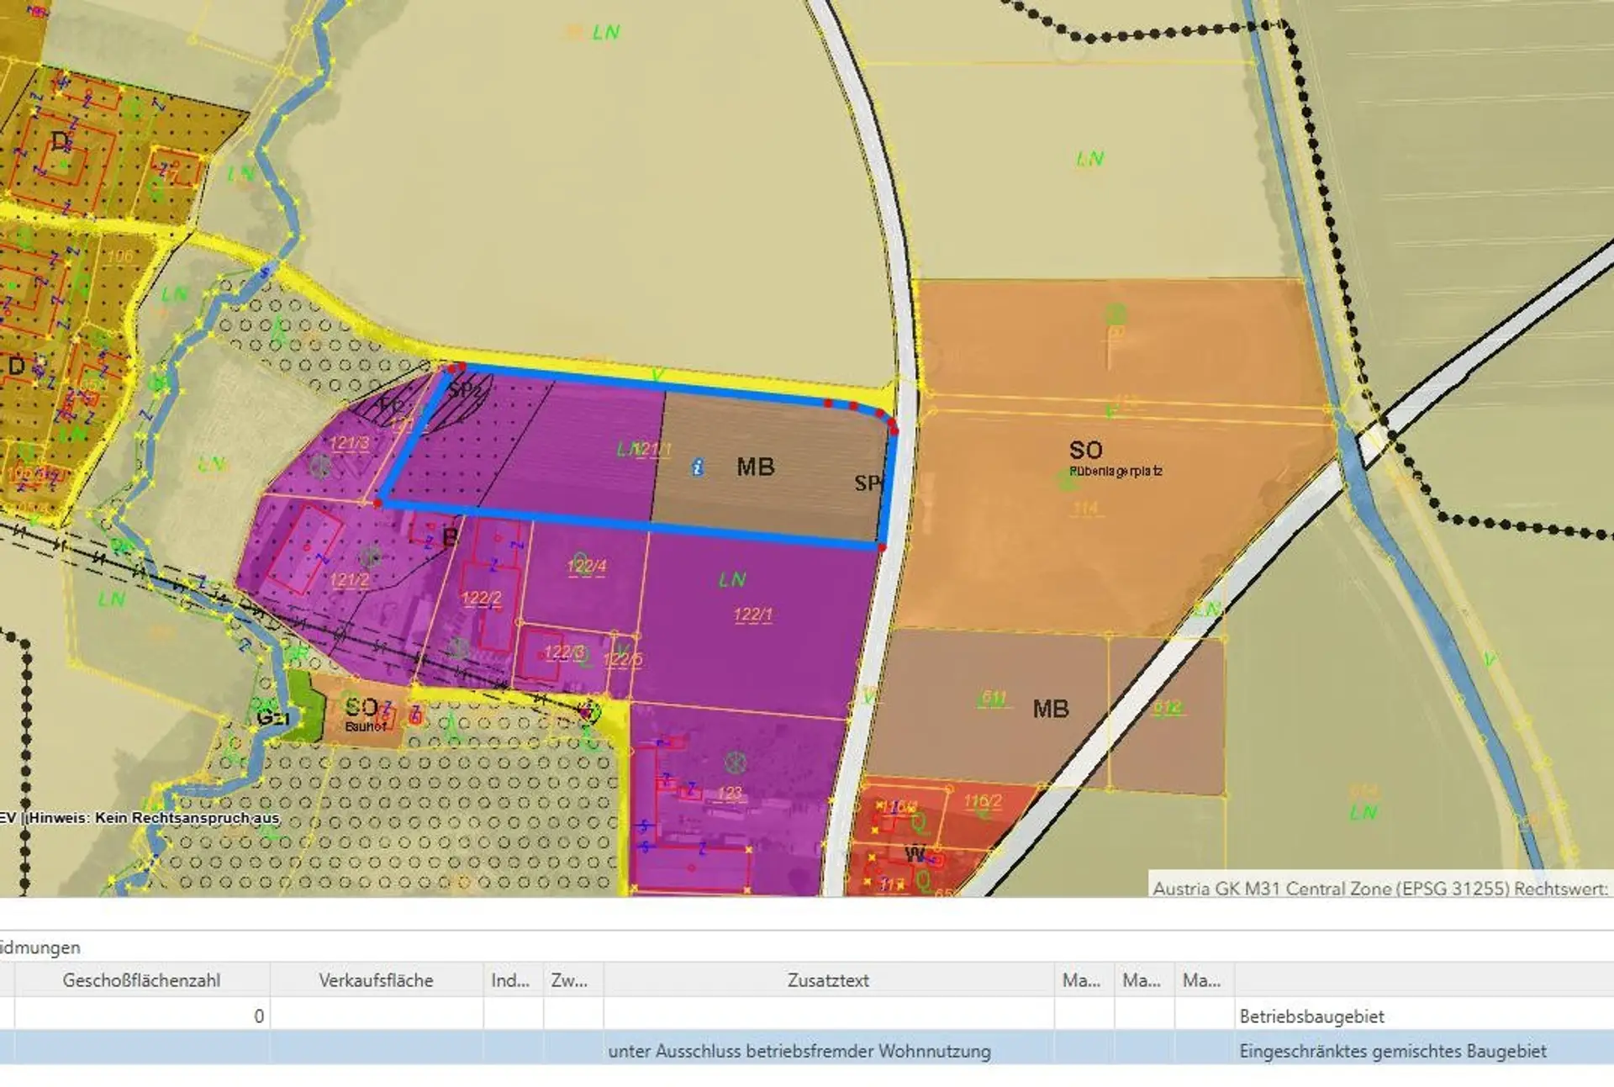Select the Eingeschränktes gemischtes Baugebiet row
Viewport: 1614px width, 1087px height.
point(1392,1051)
